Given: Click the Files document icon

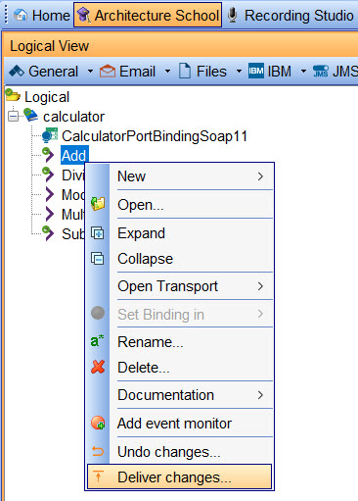Looking at the screenshot, I should point(185,71).
